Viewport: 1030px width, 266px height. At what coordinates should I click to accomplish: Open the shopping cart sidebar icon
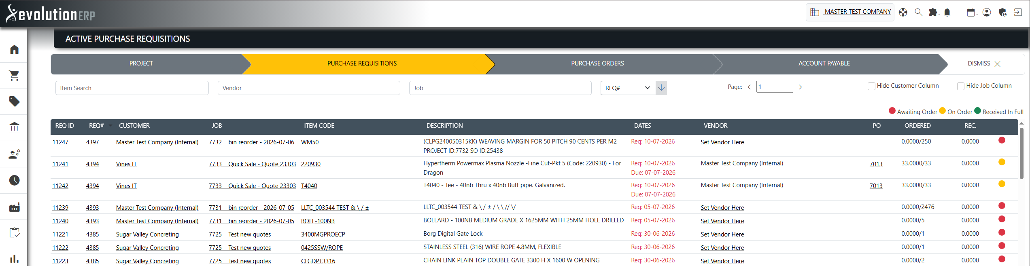(x=14, y=75)
